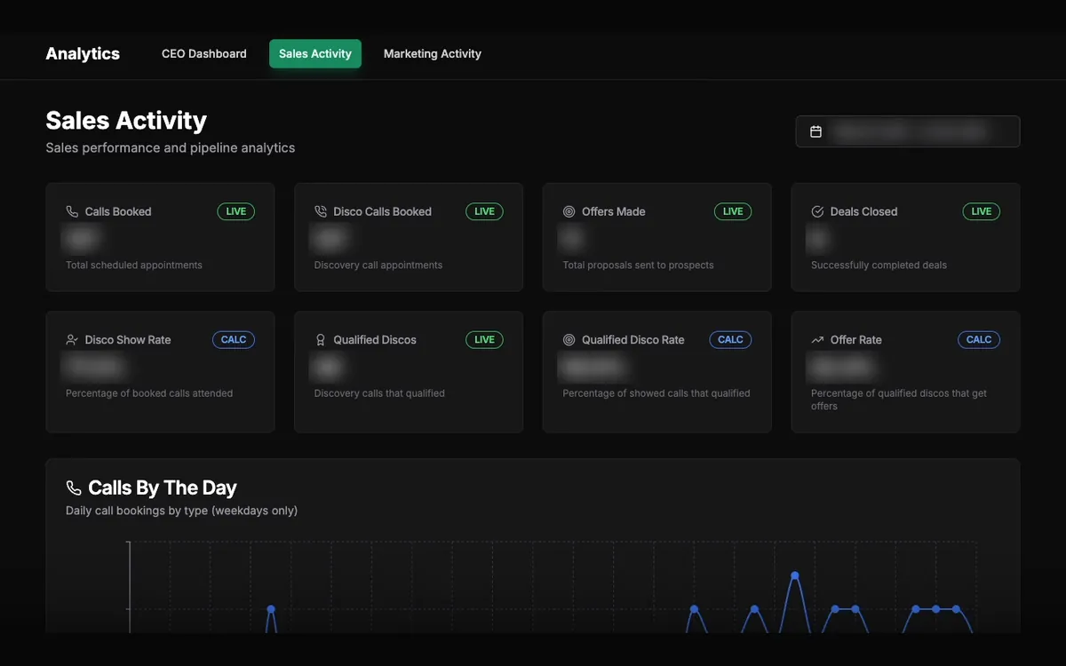This screenshot has height=666, width=1066.
Task: Click the LIVE badge on Deals Closed
Action: tap(982, 211)
